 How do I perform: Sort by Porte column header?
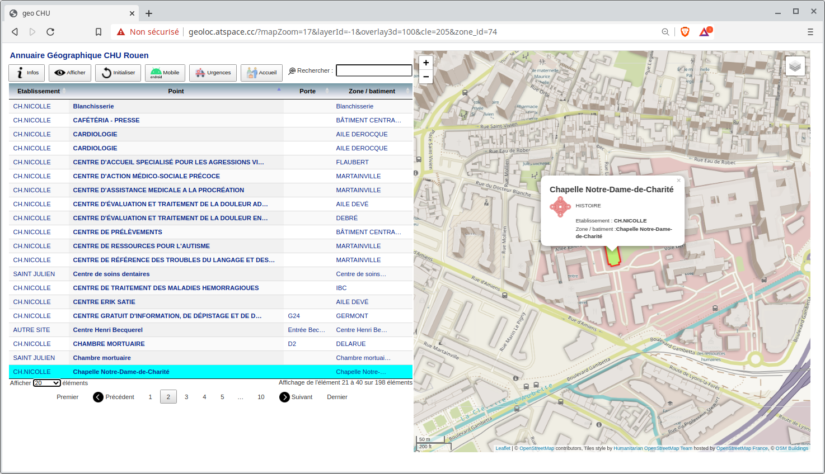click(x=307, y=91)
